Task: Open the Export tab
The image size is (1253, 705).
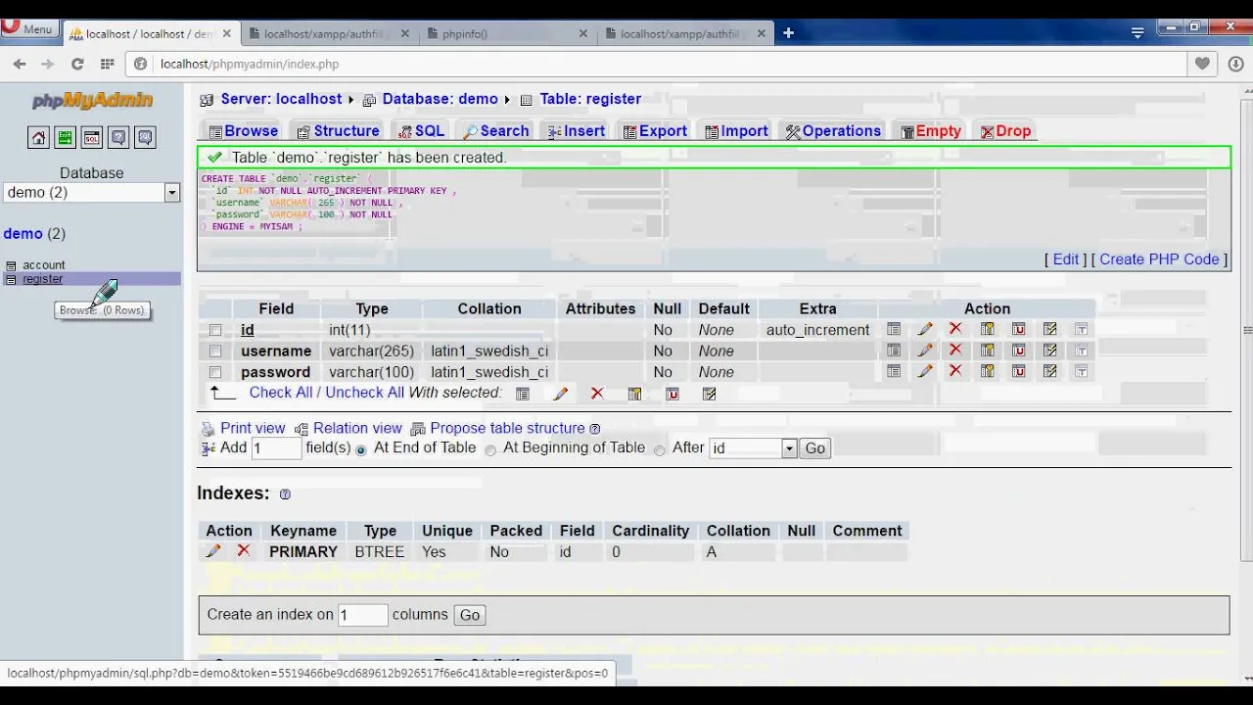Action: (655, 131)
